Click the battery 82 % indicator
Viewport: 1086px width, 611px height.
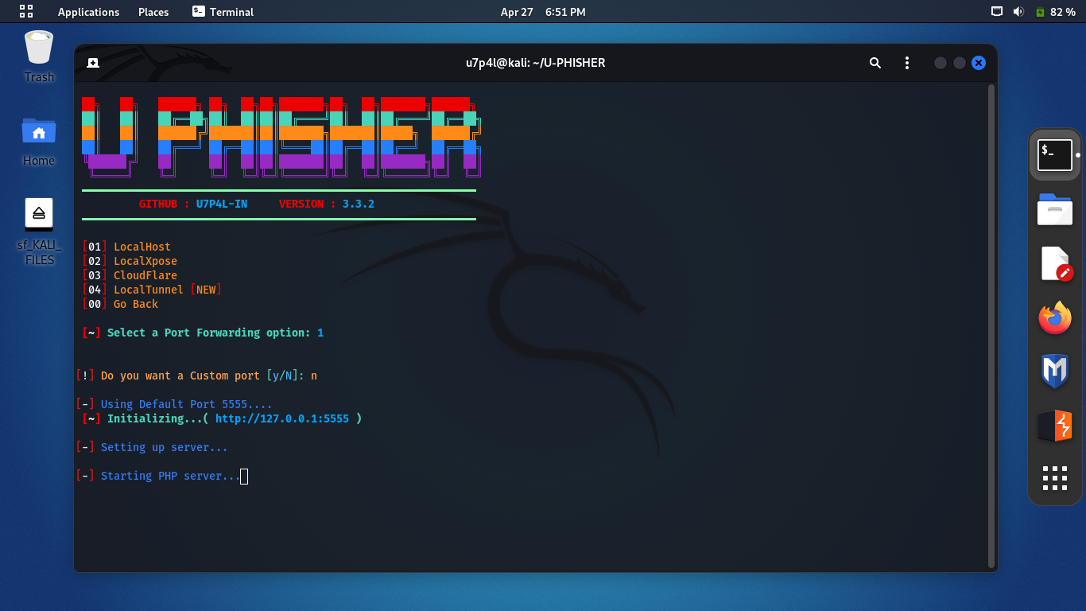point(1055,11)
